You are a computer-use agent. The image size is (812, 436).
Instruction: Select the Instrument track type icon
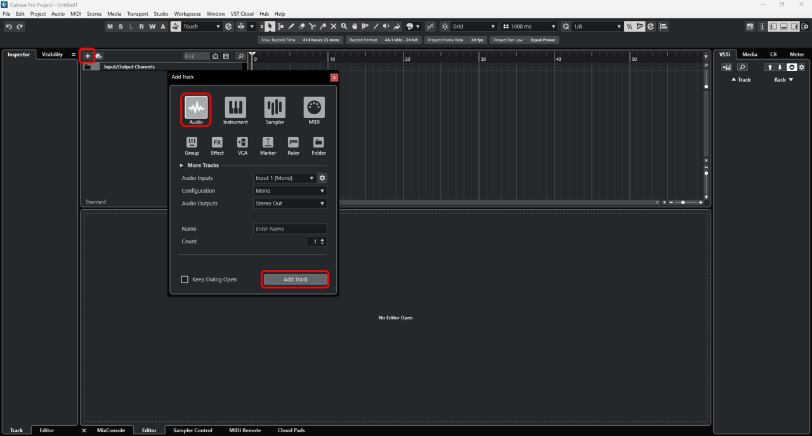point(235,108)
